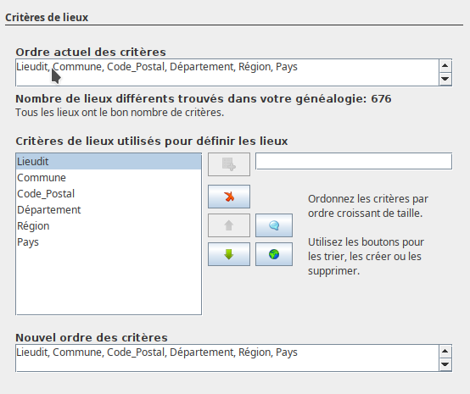Click empty area of the criteria list box

pos(109,281)
